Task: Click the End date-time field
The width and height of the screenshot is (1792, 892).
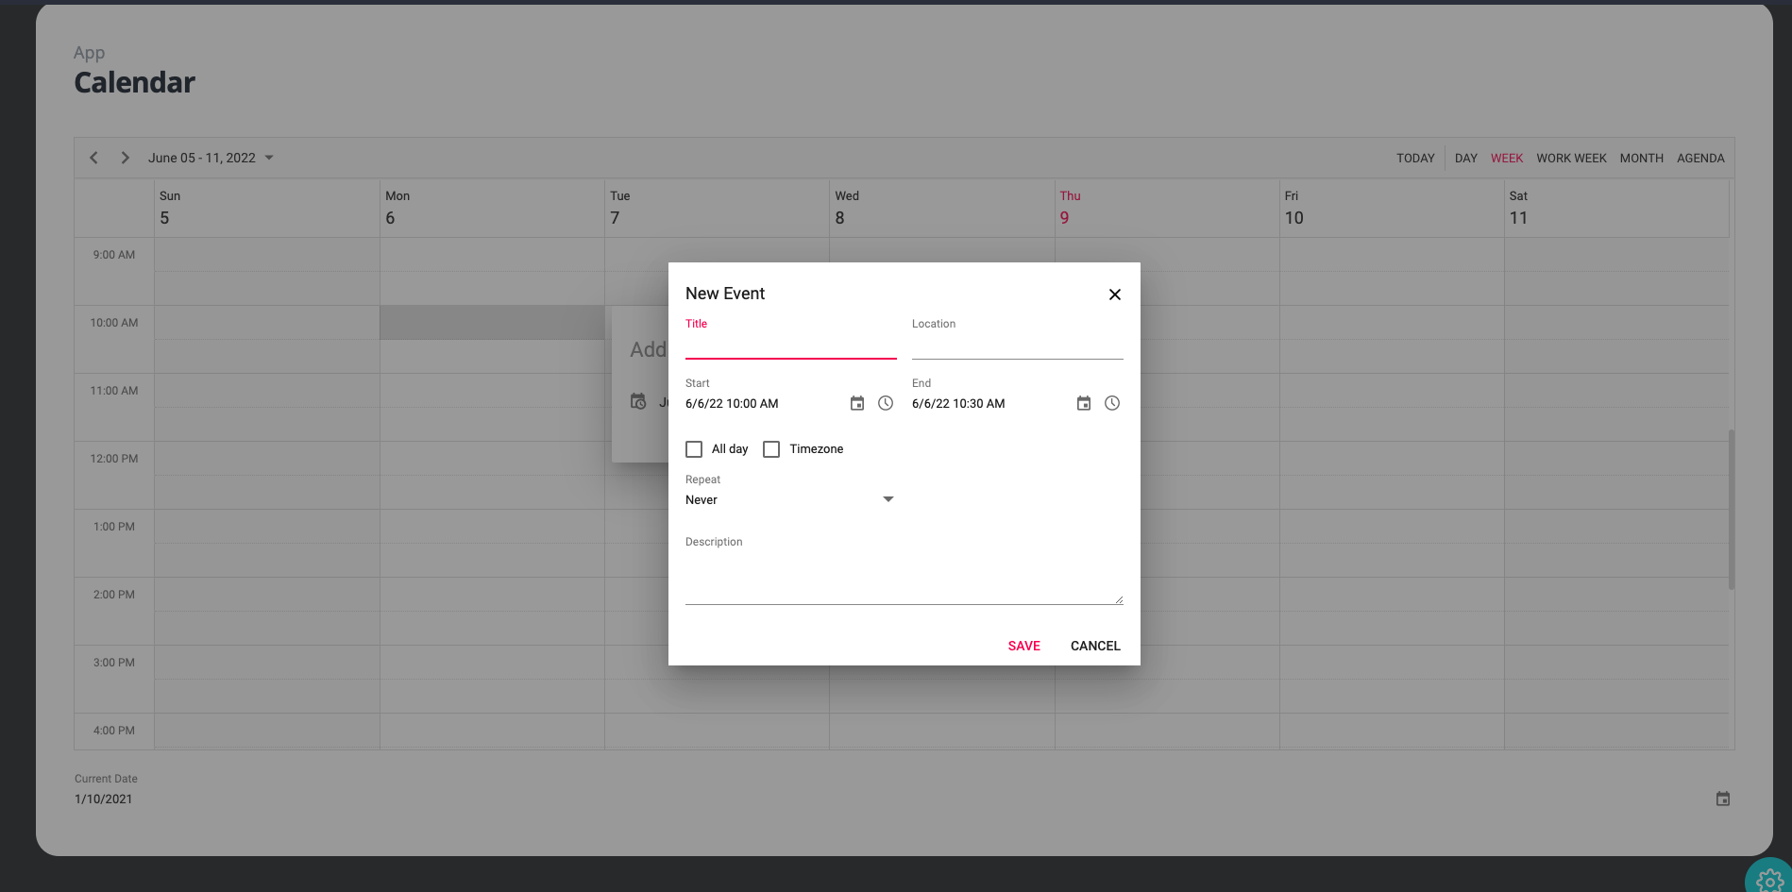Action: point(989,404)
